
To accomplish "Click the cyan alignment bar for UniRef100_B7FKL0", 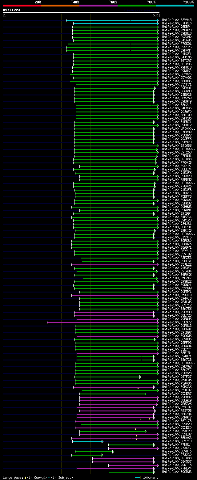I will 116,23.
